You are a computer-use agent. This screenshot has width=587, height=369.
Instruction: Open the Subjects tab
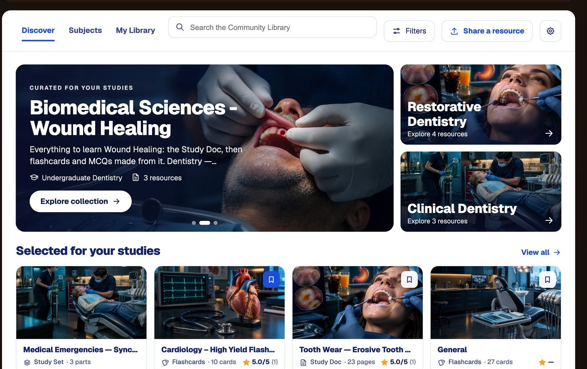[x=85, y=30]
